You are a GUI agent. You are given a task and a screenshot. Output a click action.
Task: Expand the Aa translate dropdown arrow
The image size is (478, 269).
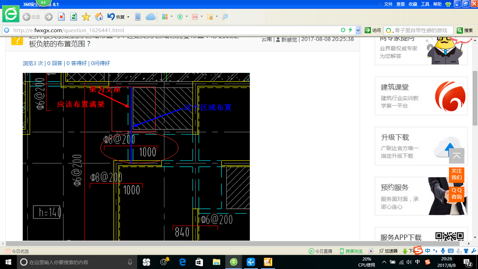pyautogui.click(x=202, y=16)
